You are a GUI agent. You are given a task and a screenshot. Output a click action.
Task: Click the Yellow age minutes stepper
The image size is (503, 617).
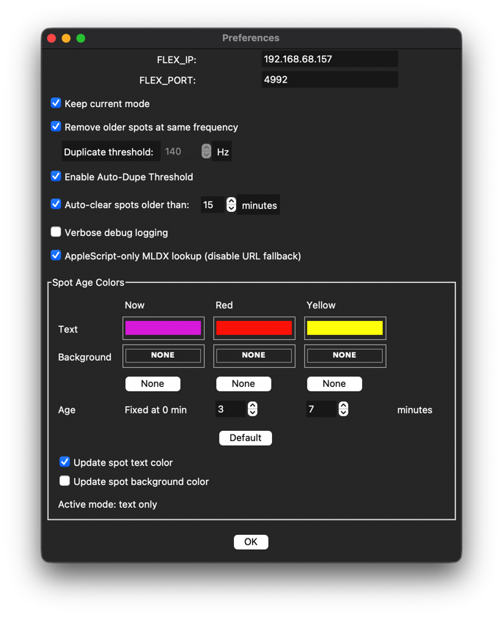343,409
